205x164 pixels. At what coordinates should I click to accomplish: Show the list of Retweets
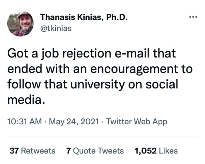click(x=38, y=151)
